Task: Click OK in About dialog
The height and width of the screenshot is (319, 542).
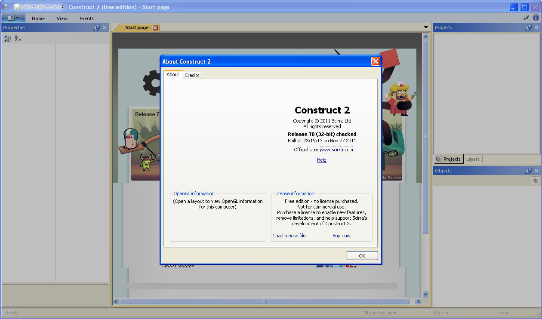Action: (362, 256)
